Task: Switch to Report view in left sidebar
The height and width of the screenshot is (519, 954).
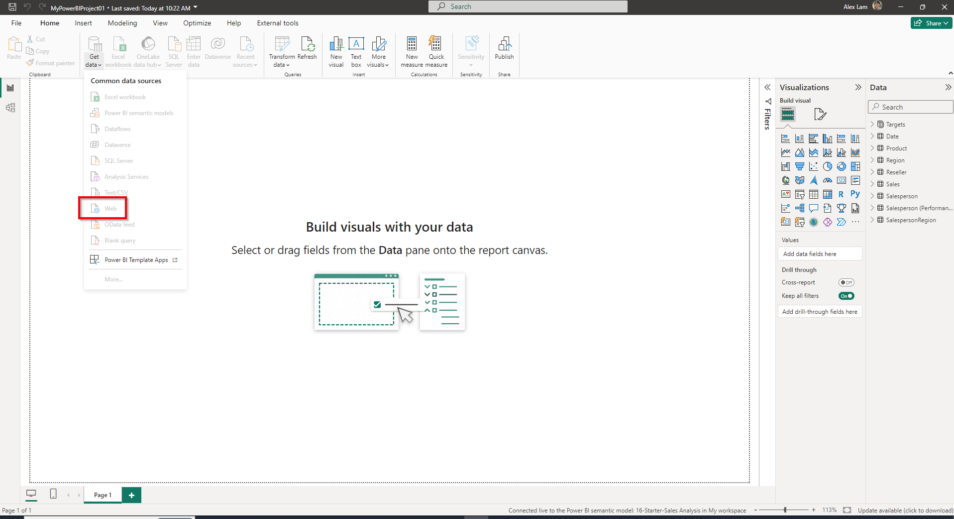Action: pos(10,88)
